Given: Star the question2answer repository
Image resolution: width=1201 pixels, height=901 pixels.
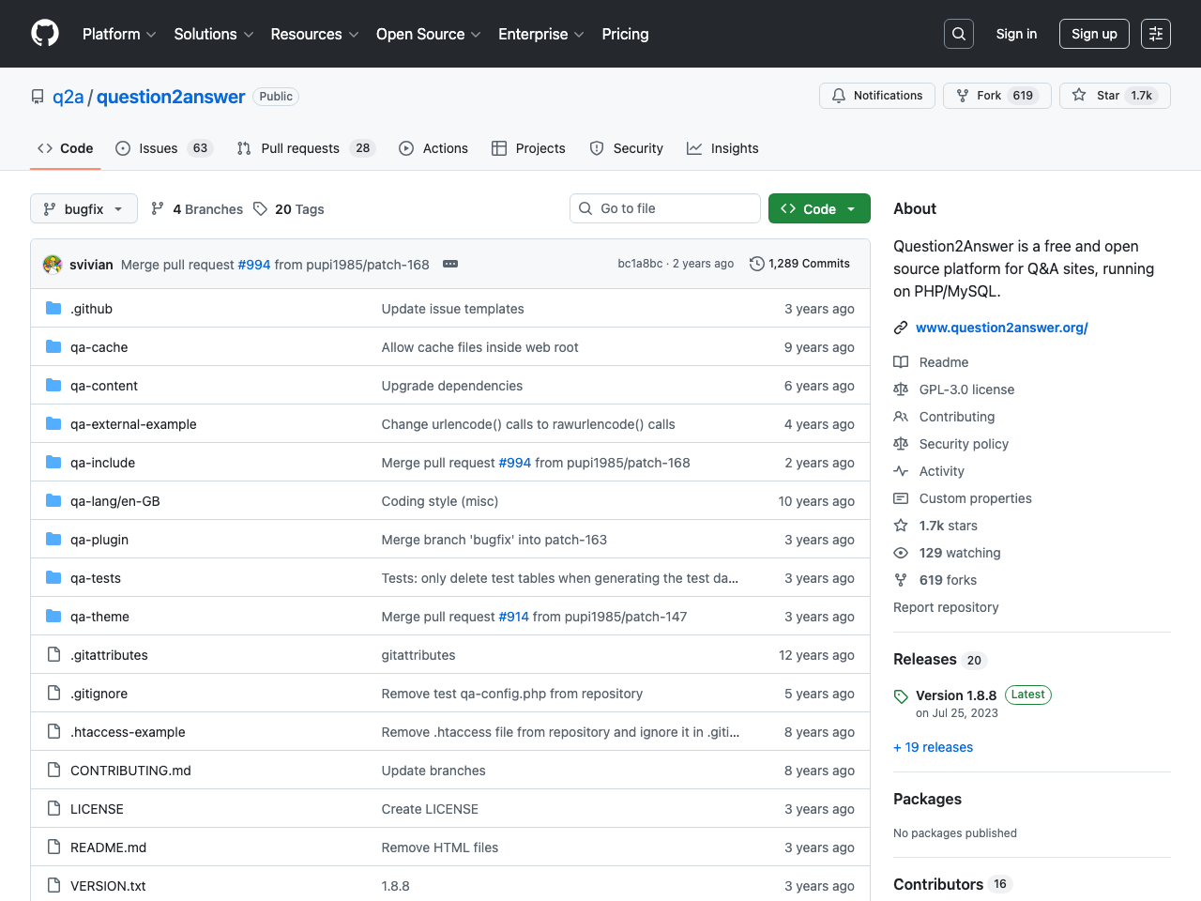Looking at the screenshot, I should tap(1114, 96).
